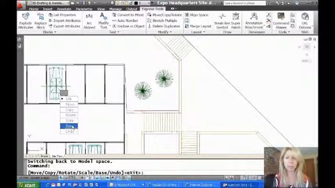Open the Help question mark icon

[297, 3]
